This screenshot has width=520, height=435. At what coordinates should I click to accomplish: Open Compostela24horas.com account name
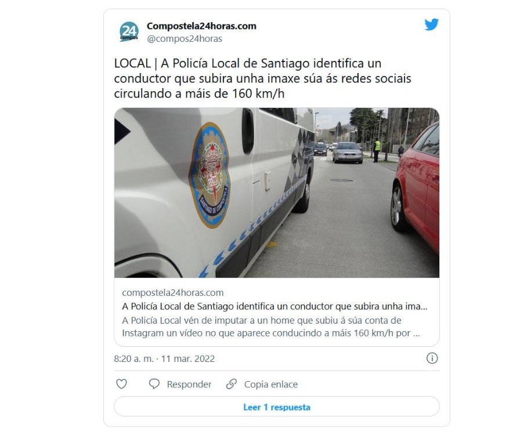201,26
